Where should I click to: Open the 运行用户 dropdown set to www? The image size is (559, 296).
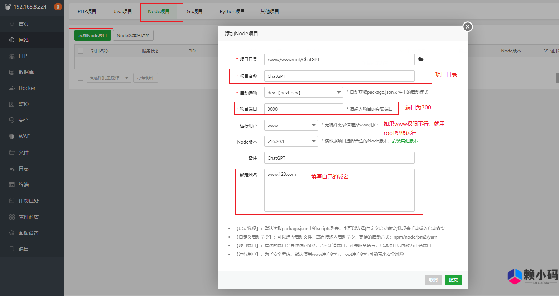(x=291, y=125)
